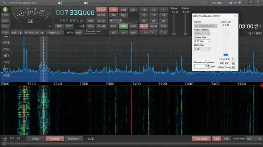263x147 pixels.
Task: Toggle the XIT button
Action: pos(69,26)
